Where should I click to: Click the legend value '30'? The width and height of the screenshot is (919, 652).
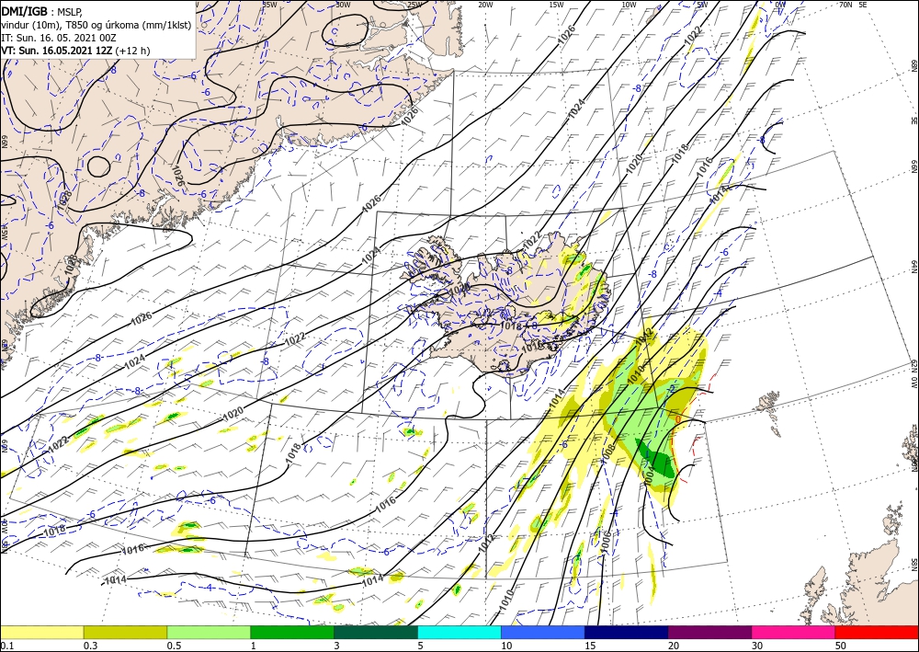[x=757, y=646]
